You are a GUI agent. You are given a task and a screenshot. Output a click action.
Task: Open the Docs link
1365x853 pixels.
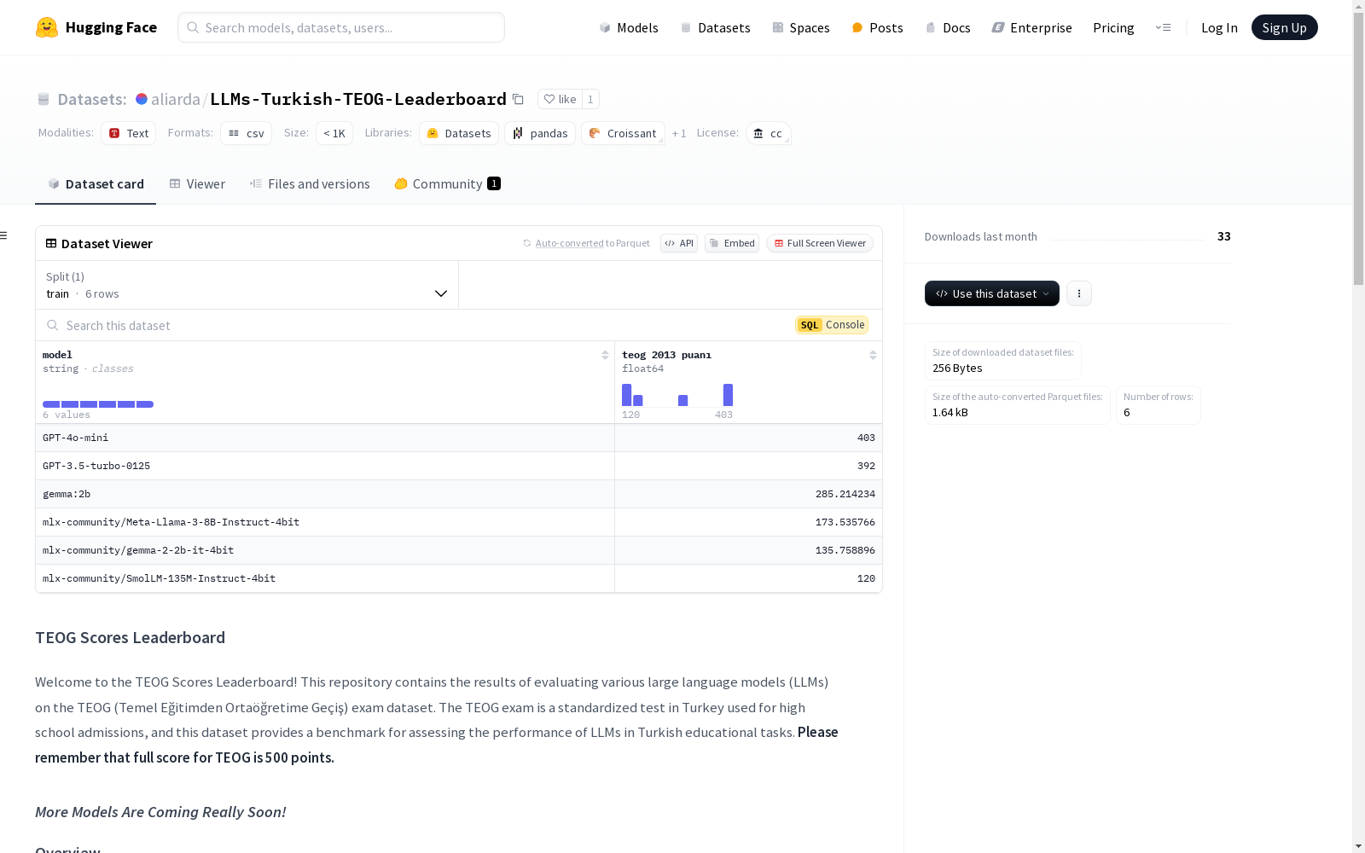click(x=948, y=27)
